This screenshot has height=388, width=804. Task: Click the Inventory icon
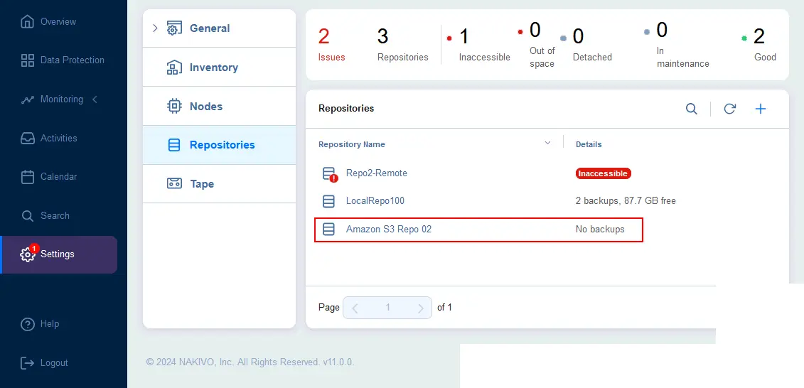[174, 68]
